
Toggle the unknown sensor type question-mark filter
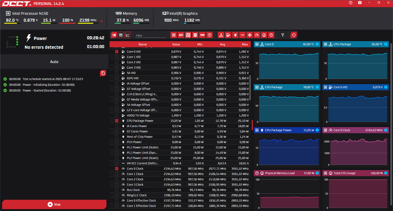point(271,35)
